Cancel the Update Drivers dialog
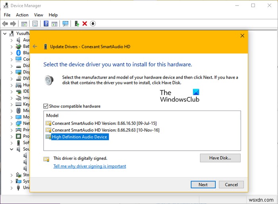Image resolution: width=278 pixels, height=204 pixels. pyautogui.click(x=231, y=185)
